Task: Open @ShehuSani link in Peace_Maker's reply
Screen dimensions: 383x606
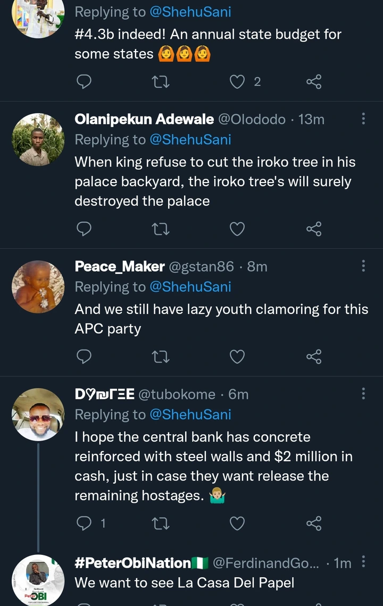Action: coord(190,287)
